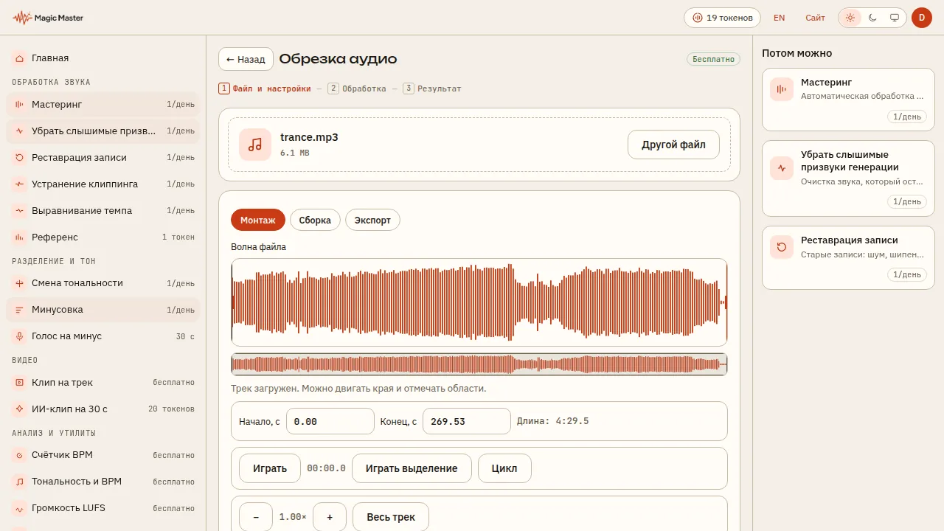Play the selection with Играть выделение
Screen dimensions: 944x531
pos(412,468)
